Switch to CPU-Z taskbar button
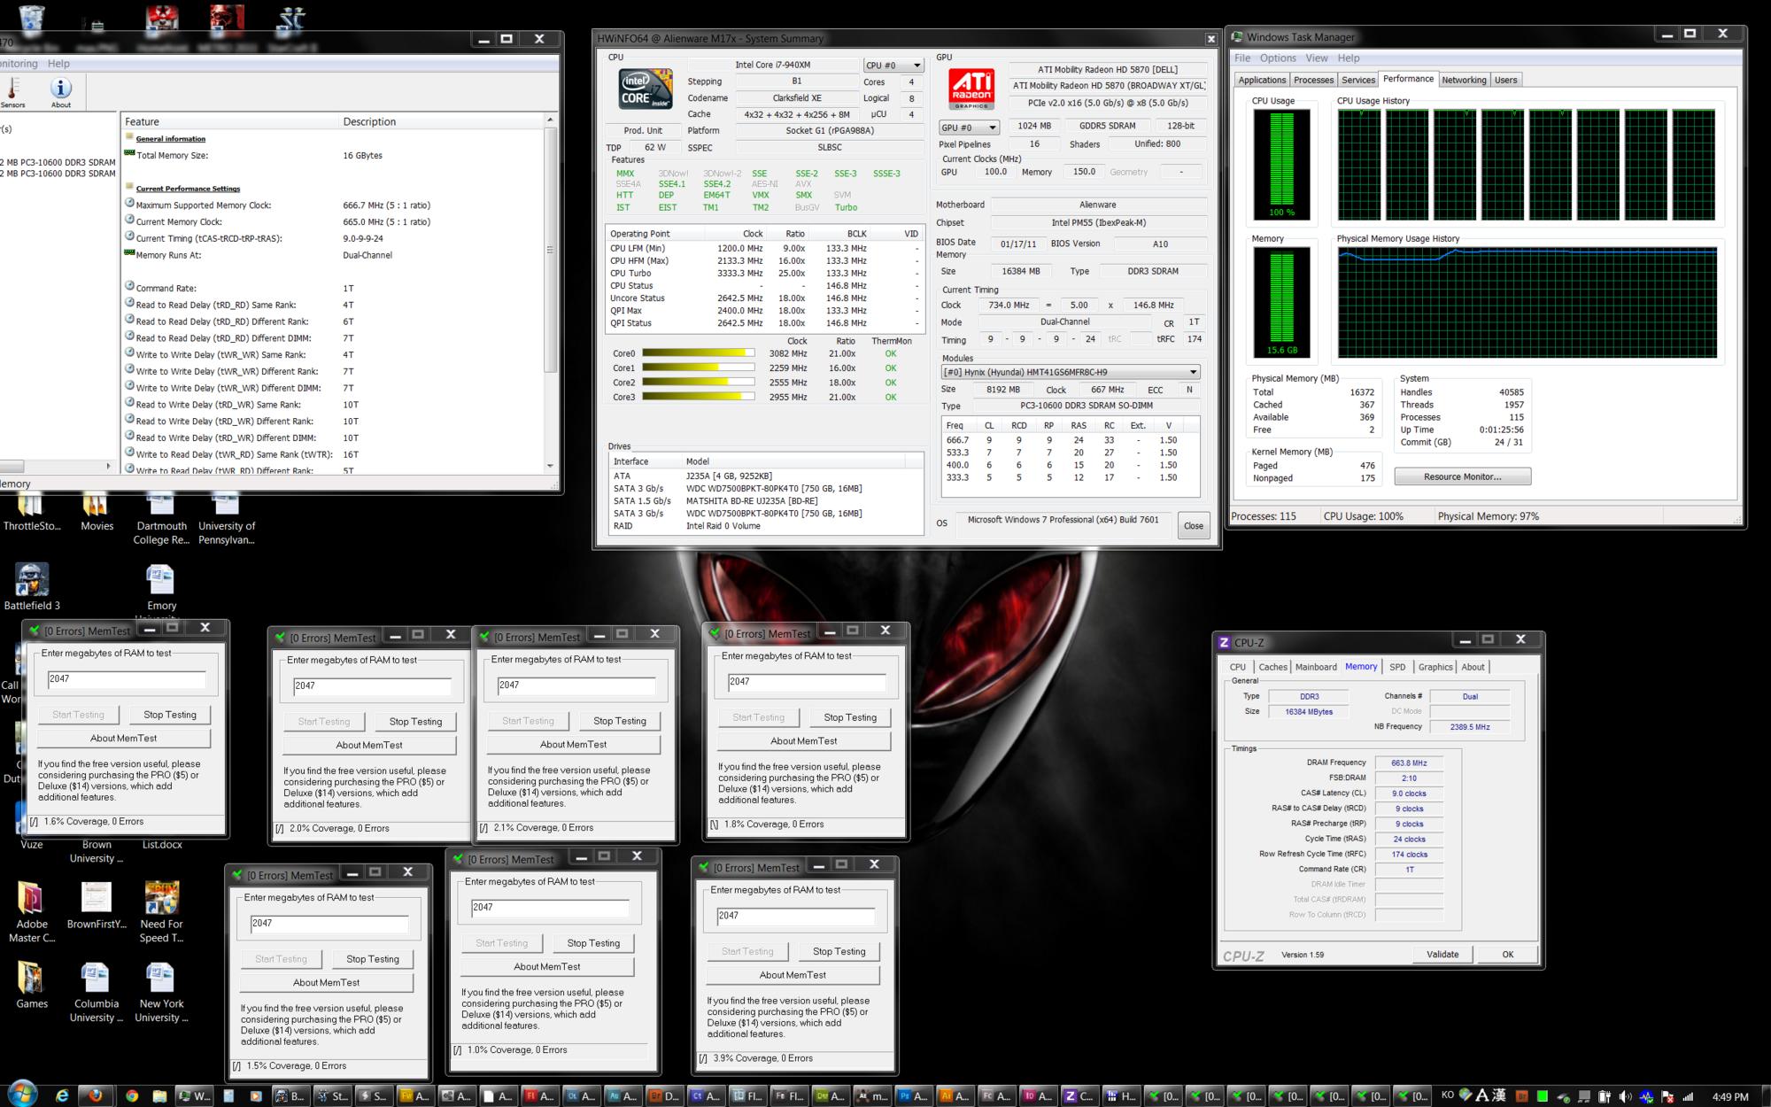The width and height of the screenshot is (1771, 1107). point(1079,1095)
